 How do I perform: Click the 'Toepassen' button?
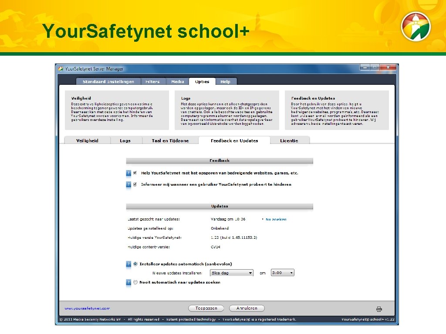pyautogui.click(x=206, y=308)
